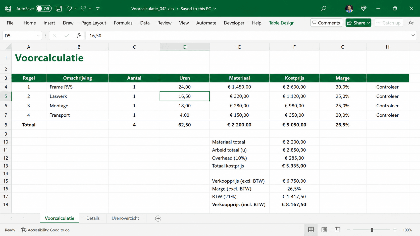Open Customize Quick Access Toolbar dropdown

98,9
